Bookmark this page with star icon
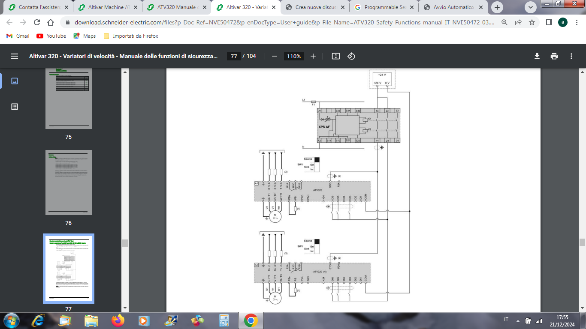The image size is (586, 329). (x=532, y=23)
